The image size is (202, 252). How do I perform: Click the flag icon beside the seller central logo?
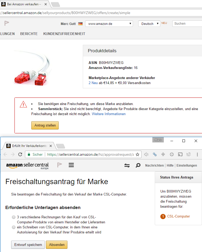pyautogui.click(x=59, y=165)
